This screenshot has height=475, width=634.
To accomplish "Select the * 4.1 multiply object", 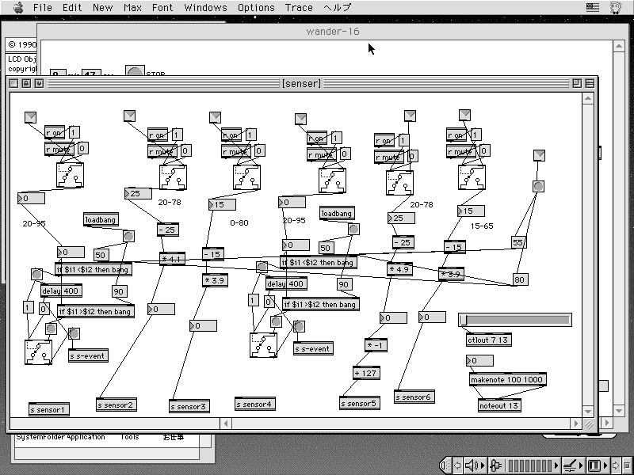I will pos(172,259).
